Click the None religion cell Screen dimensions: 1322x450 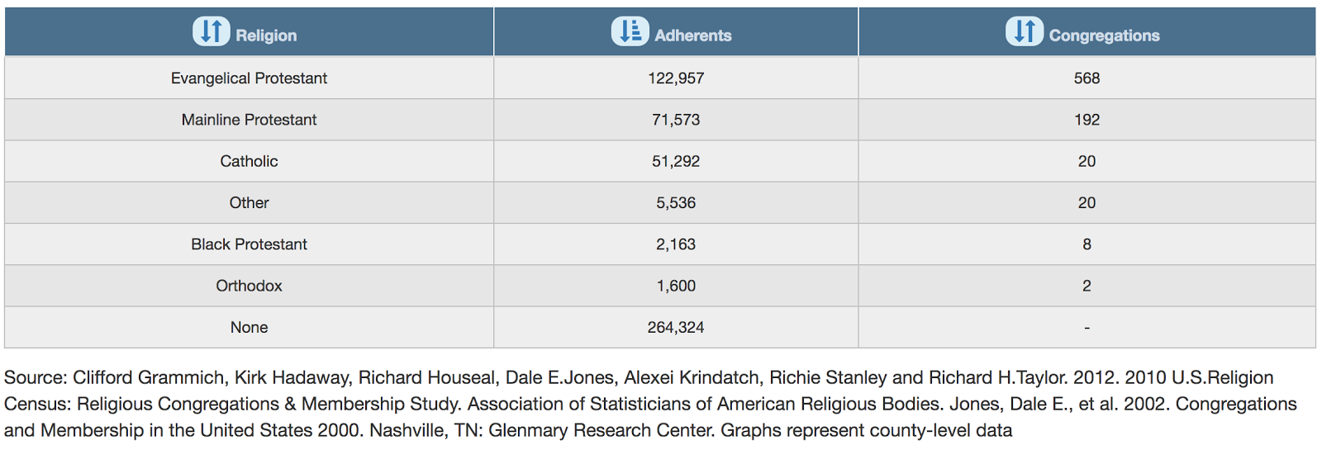click(249, 327)
